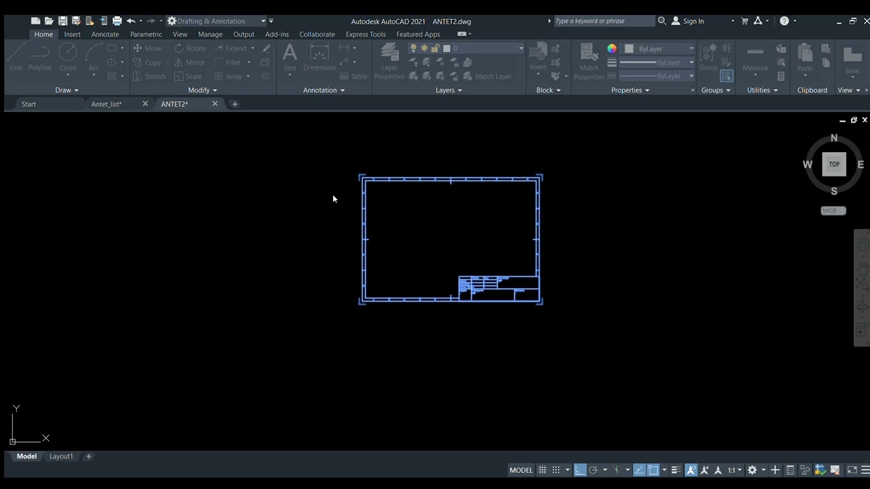This screenshot has height=489, width=870.
Task: Click the layer 0 color square
Action: click(x=447, y=48)
